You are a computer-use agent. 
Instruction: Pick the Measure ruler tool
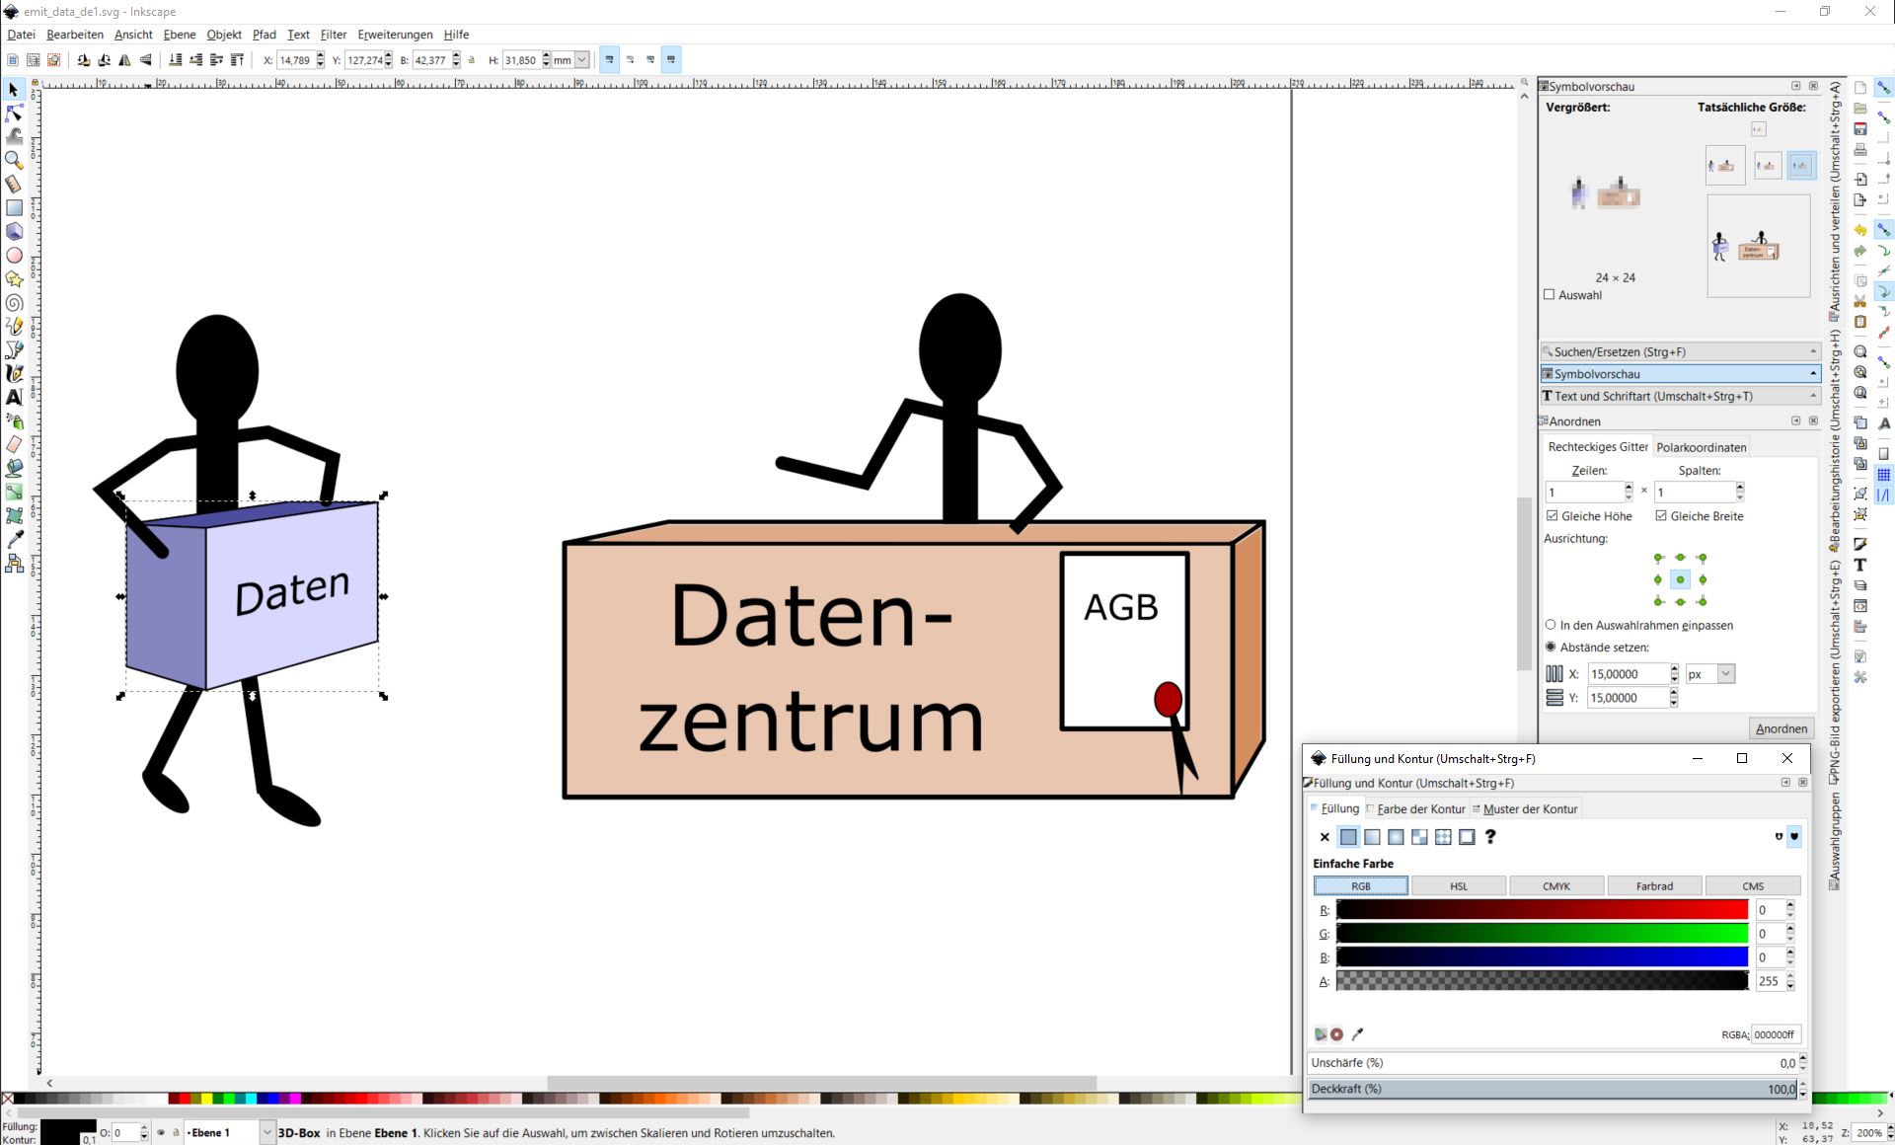(x=14, y=184)
